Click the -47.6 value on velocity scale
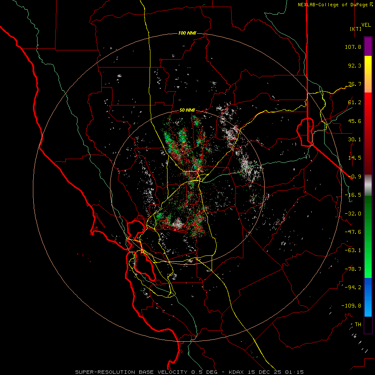Viewport: 375px width, 375px height. 353,232
